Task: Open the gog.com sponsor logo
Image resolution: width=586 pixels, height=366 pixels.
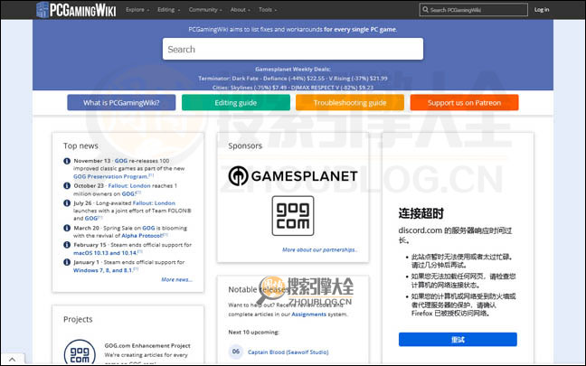Action: click(293, 215)
